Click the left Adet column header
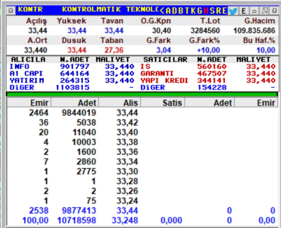 coord(75,102)
